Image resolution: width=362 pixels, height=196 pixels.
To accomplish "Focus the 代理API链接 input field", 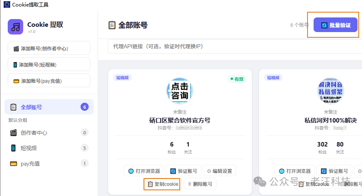I will pyautogui.click(x=235, y=46).
